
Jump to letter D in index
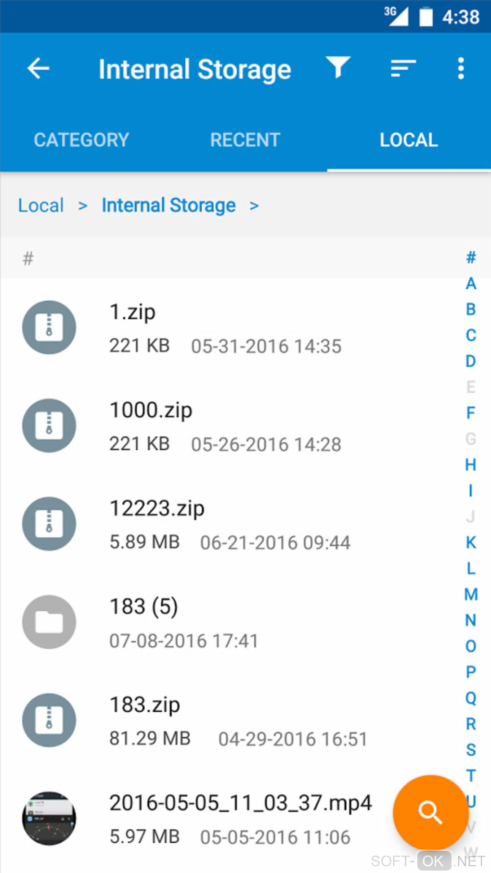(471, 361)
